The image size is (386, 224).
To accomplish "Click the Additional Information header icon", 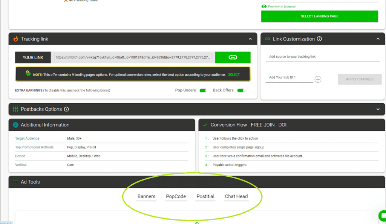I will [15, 125].
